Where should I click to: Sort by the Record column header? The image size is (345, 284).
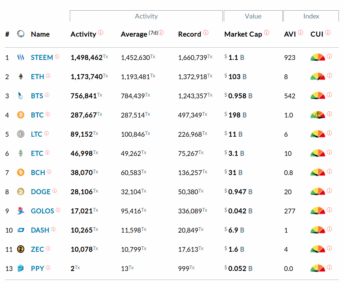(x=190, y=34)
